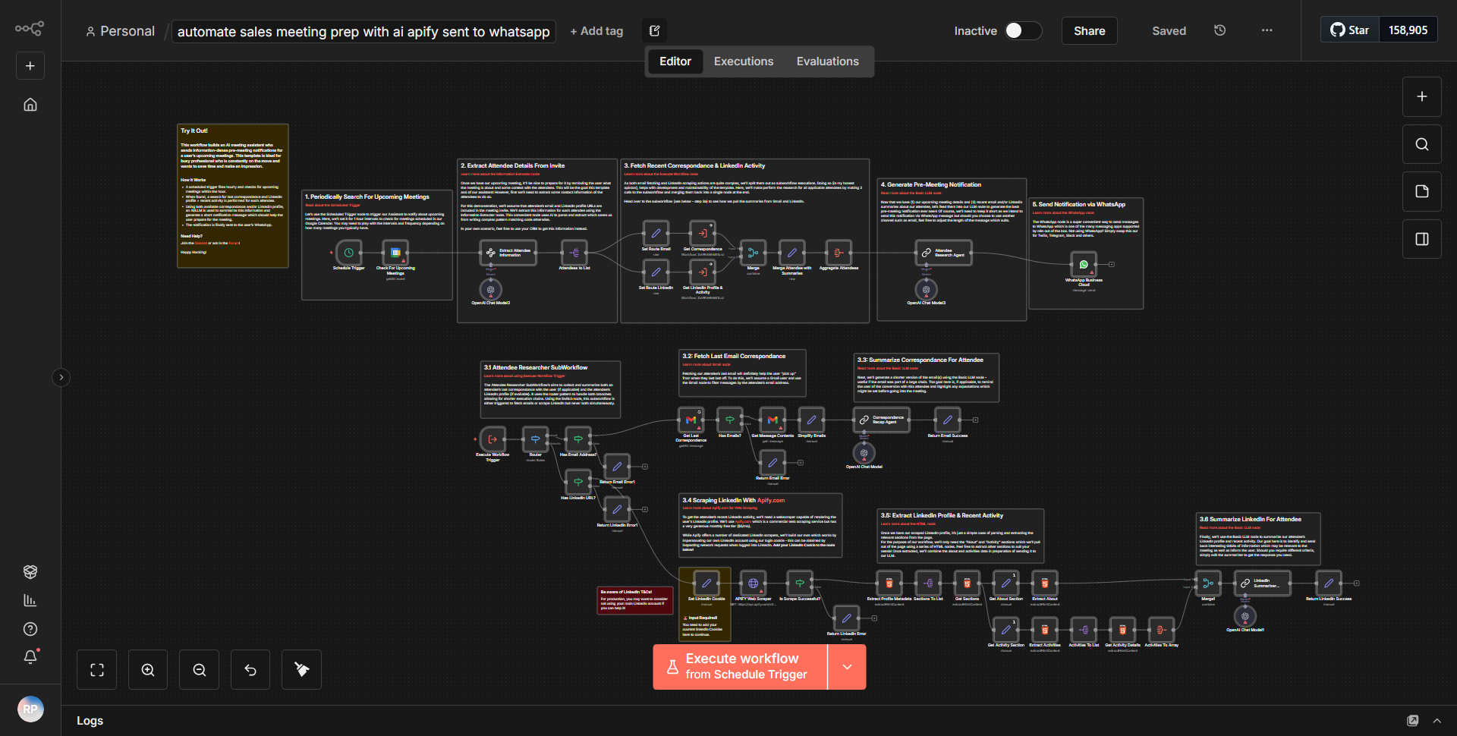Image resolution: width=1457 pixels, height=736 pixels.
Task: Open the Activities To Array node
Action: coord(1161,630)
